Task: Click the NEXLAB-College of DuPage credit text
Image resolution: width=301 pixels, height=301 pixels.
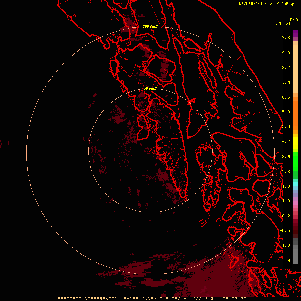Action: point(267,4)
